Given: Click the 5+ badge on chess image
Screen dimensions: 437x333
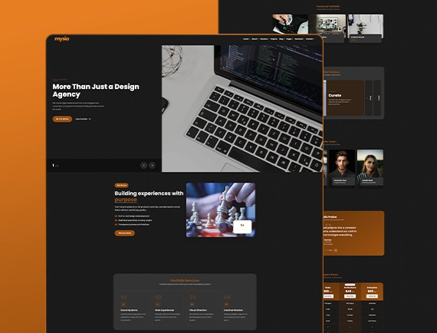Looking at the screenshot, I should coord(242,226).
